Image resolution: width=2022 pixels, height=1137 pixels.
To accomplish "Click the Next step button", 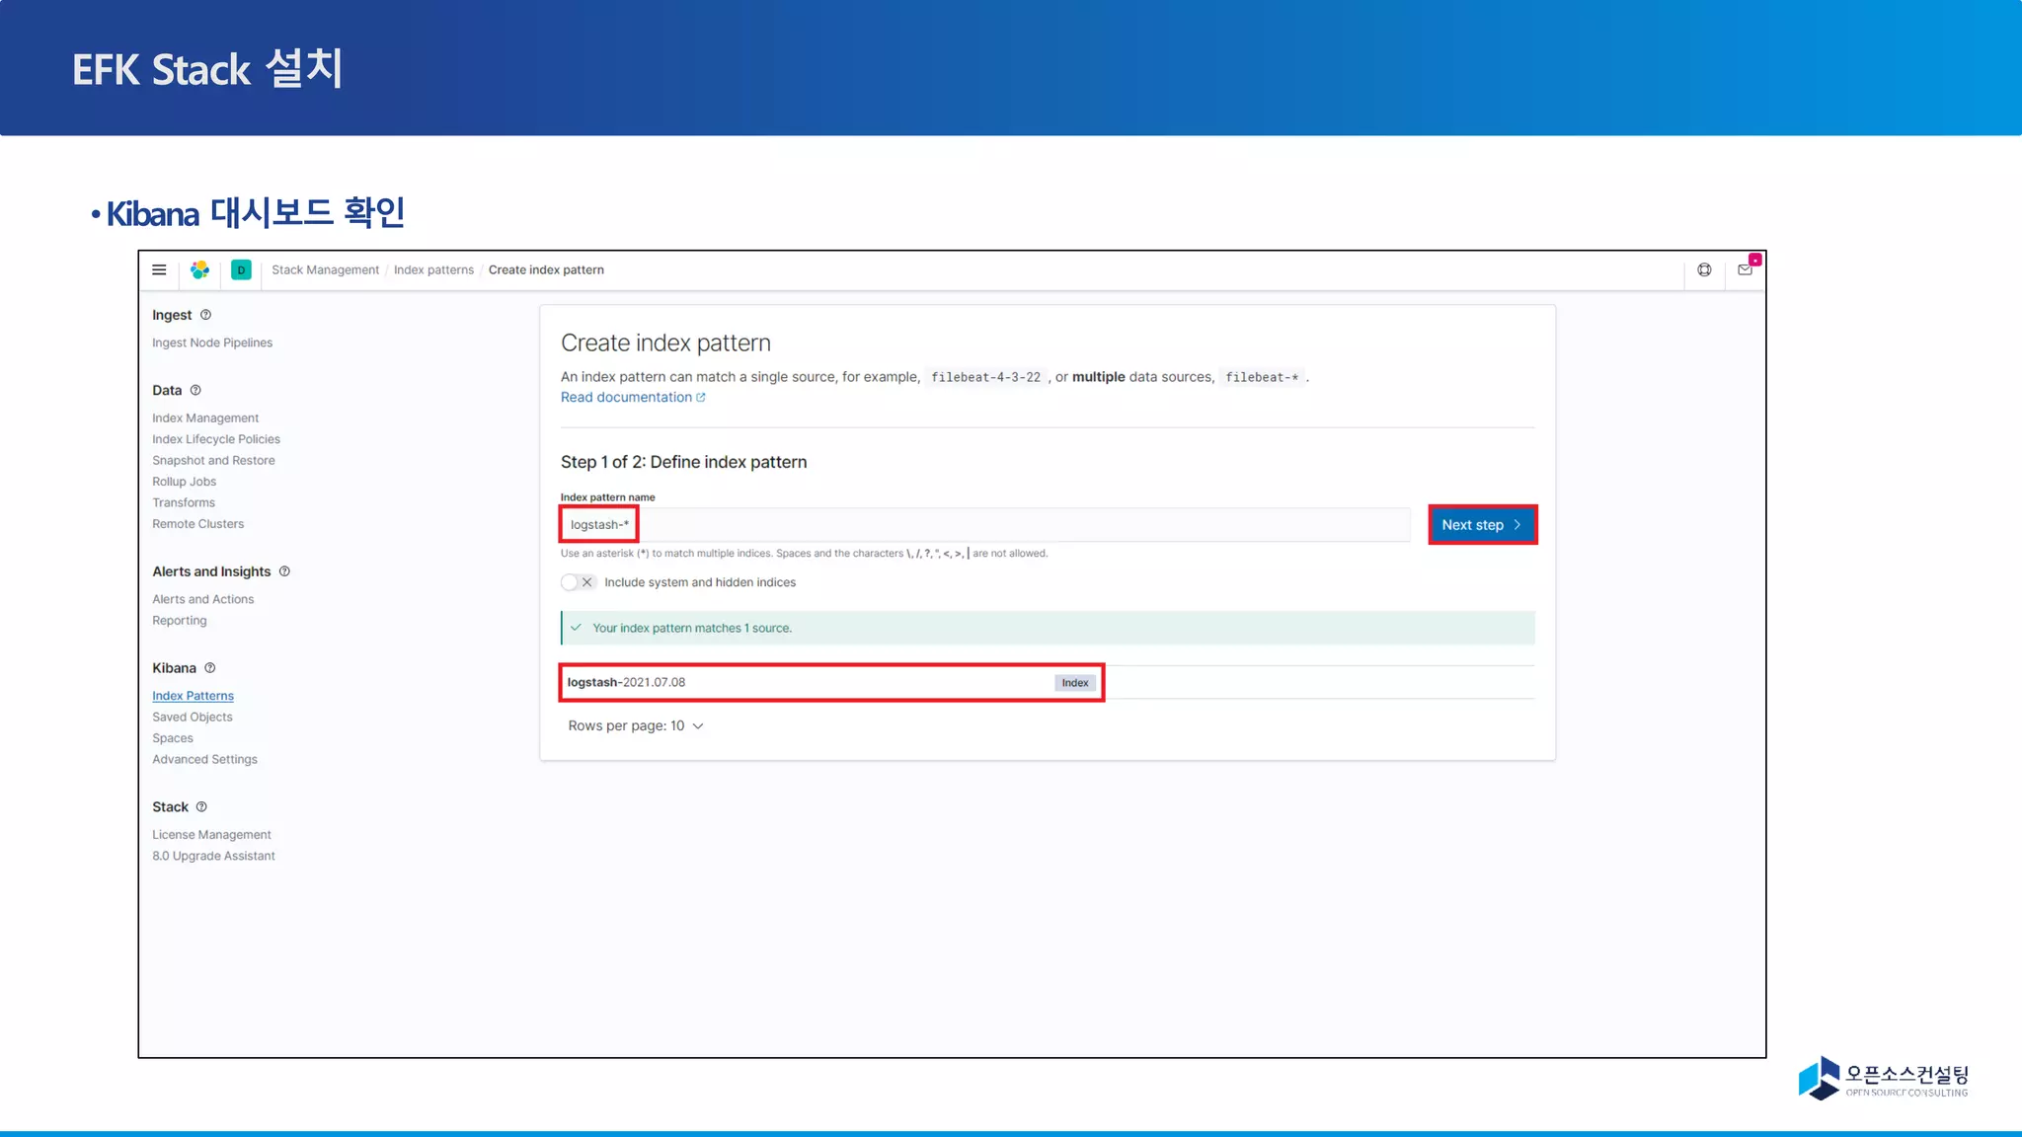I will pyautogui.click(x=1481, y=525).
